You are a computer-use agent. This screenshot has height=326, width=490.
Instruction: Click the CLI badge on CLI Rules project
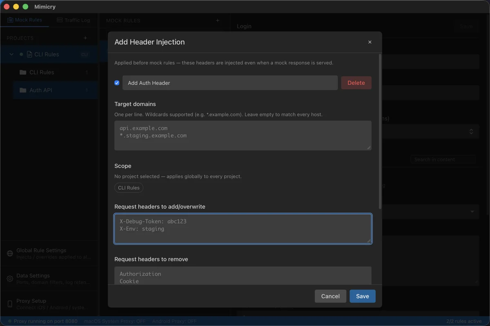click(x=85, y=54)
